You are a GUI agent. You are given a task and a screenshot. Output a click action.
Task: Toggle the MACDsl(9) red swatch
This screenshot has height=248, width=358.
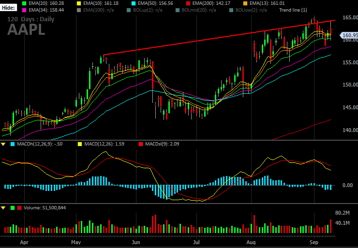(141, 144)
